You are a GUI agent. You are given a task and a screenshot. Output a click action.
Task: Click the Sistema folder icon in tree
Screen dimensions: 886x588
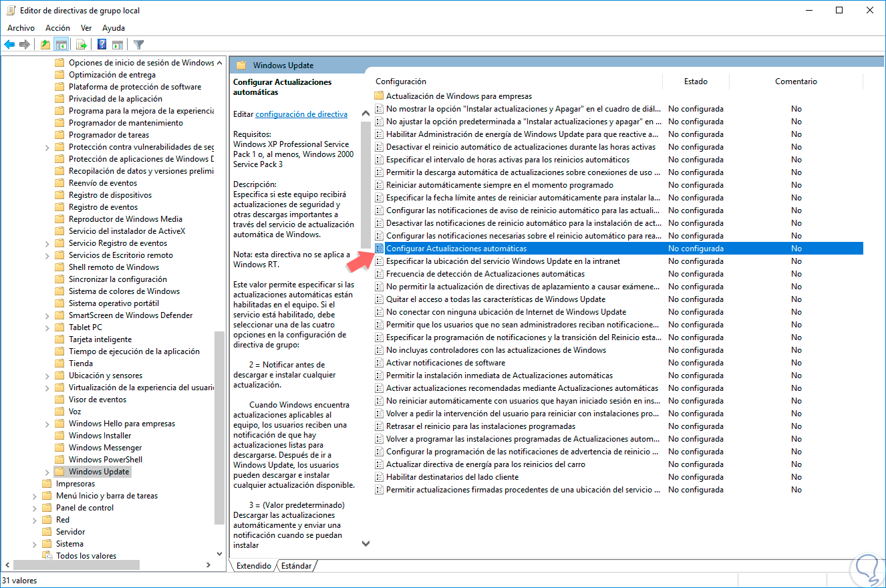point(47,544)
